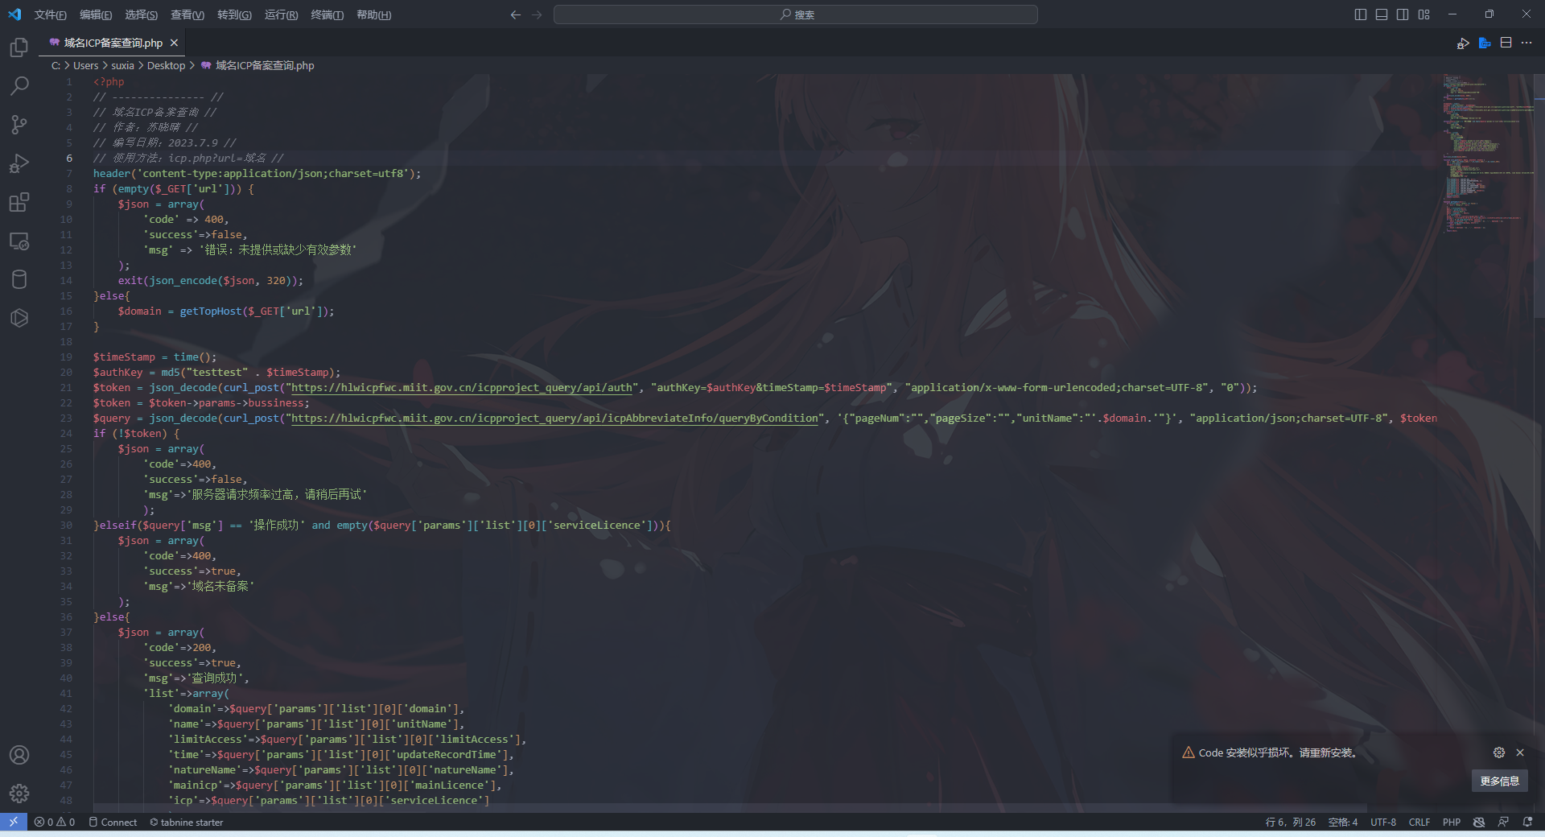The height and width of the screenshot is (837, 1545).
Task: Toggle the bottom panel layout button
Action: [1382, 14]
